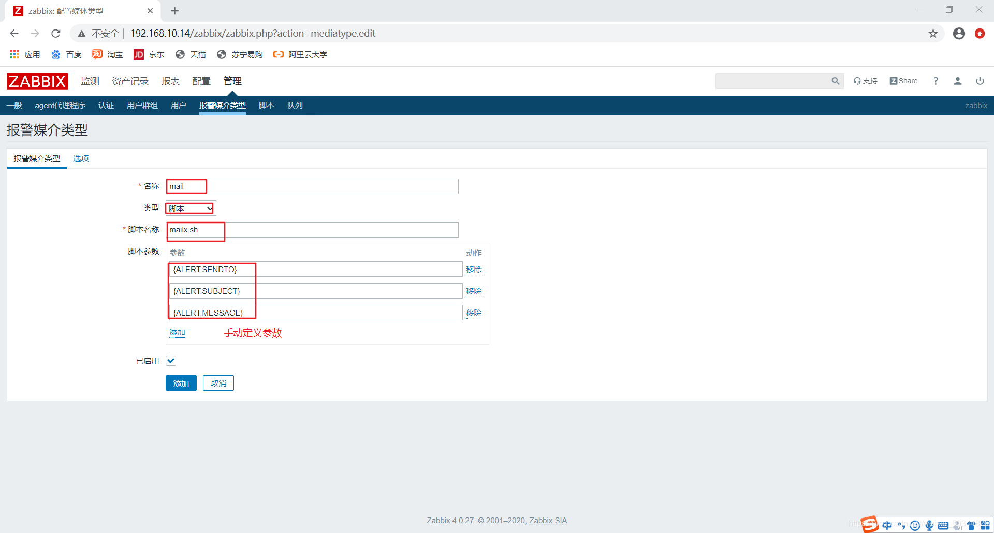Open the 报表 main menu
Image resolution: width=994 pixels, height=533 pixels.
coord(170,81)
